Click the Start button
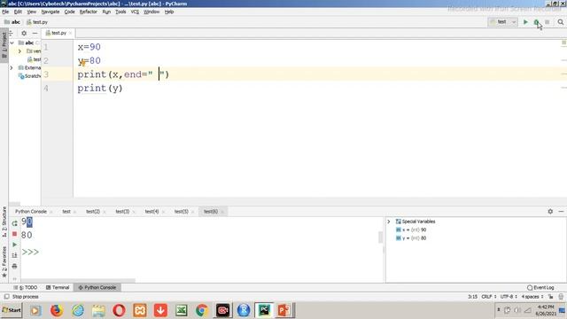Viewport: 567px width, 319px height. pyautogui.click(x=12, y=310)
